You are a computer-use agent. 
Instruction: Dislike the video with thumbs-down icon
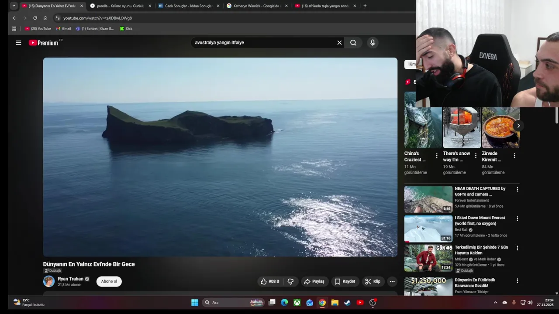point(290,281)
